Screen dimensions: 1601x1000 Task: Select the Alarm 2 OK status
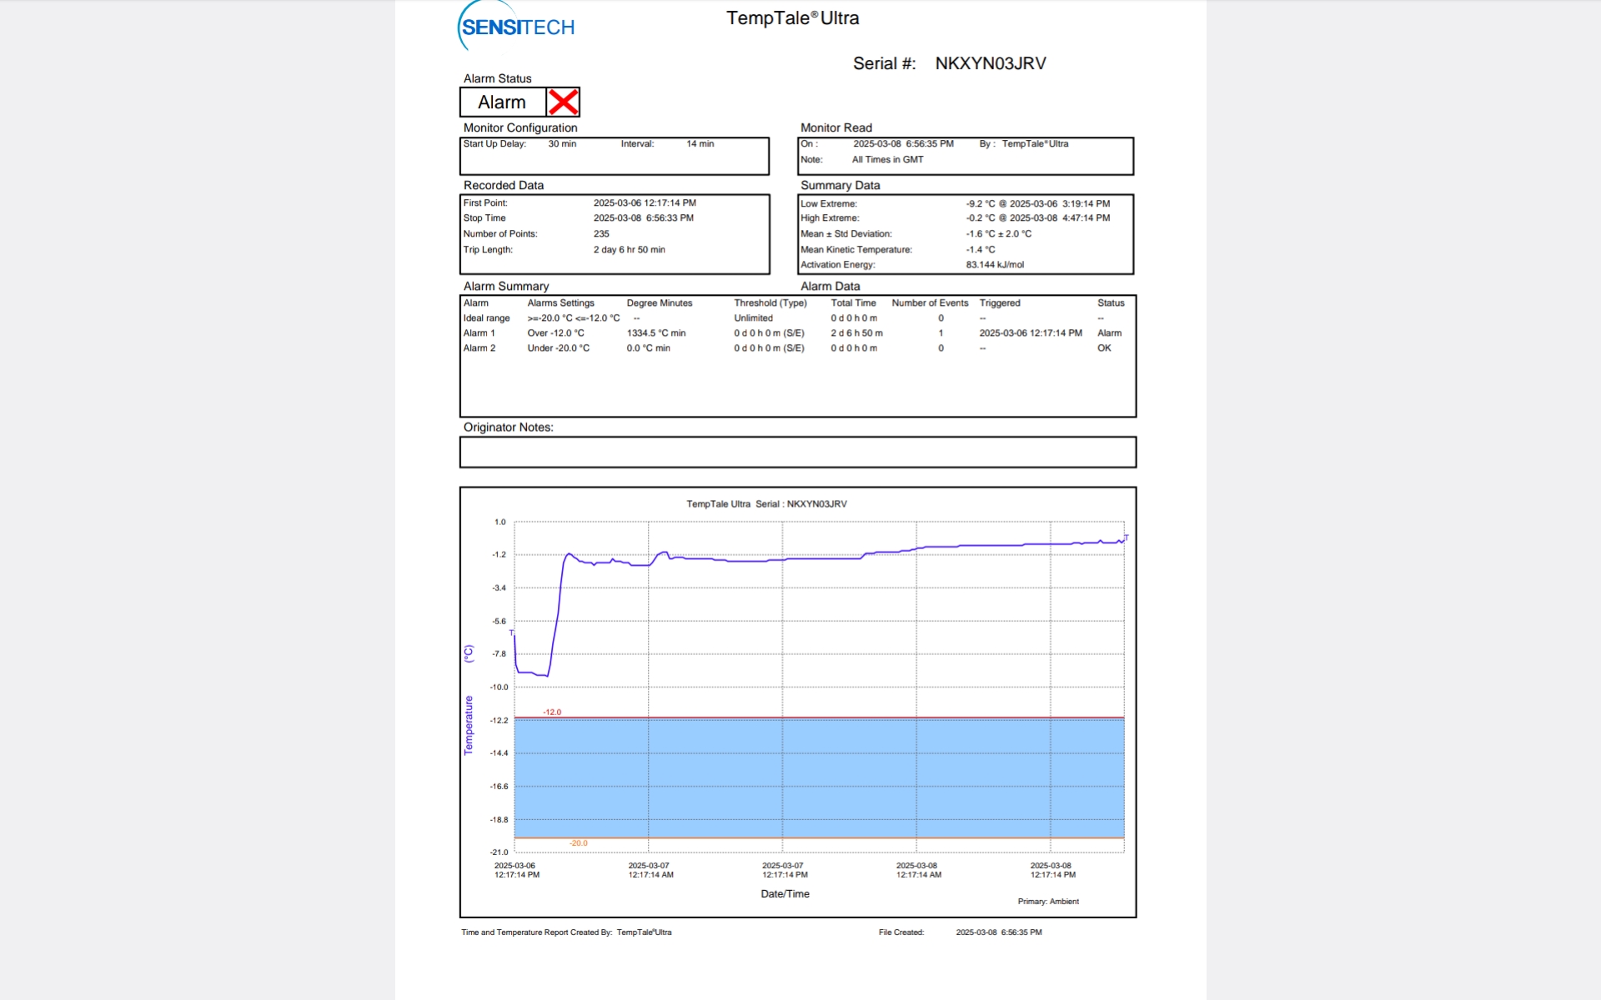coord(1104,348)
